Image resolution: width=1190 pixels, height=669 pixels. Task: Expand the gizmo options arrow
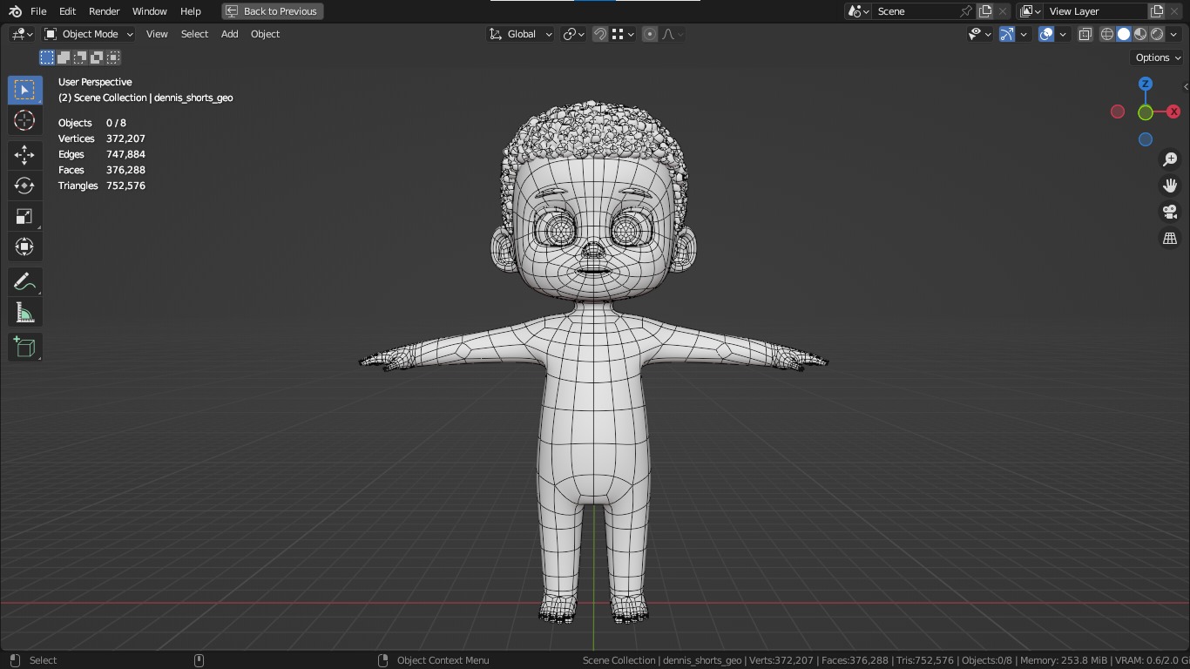(x=1024, y=34)
